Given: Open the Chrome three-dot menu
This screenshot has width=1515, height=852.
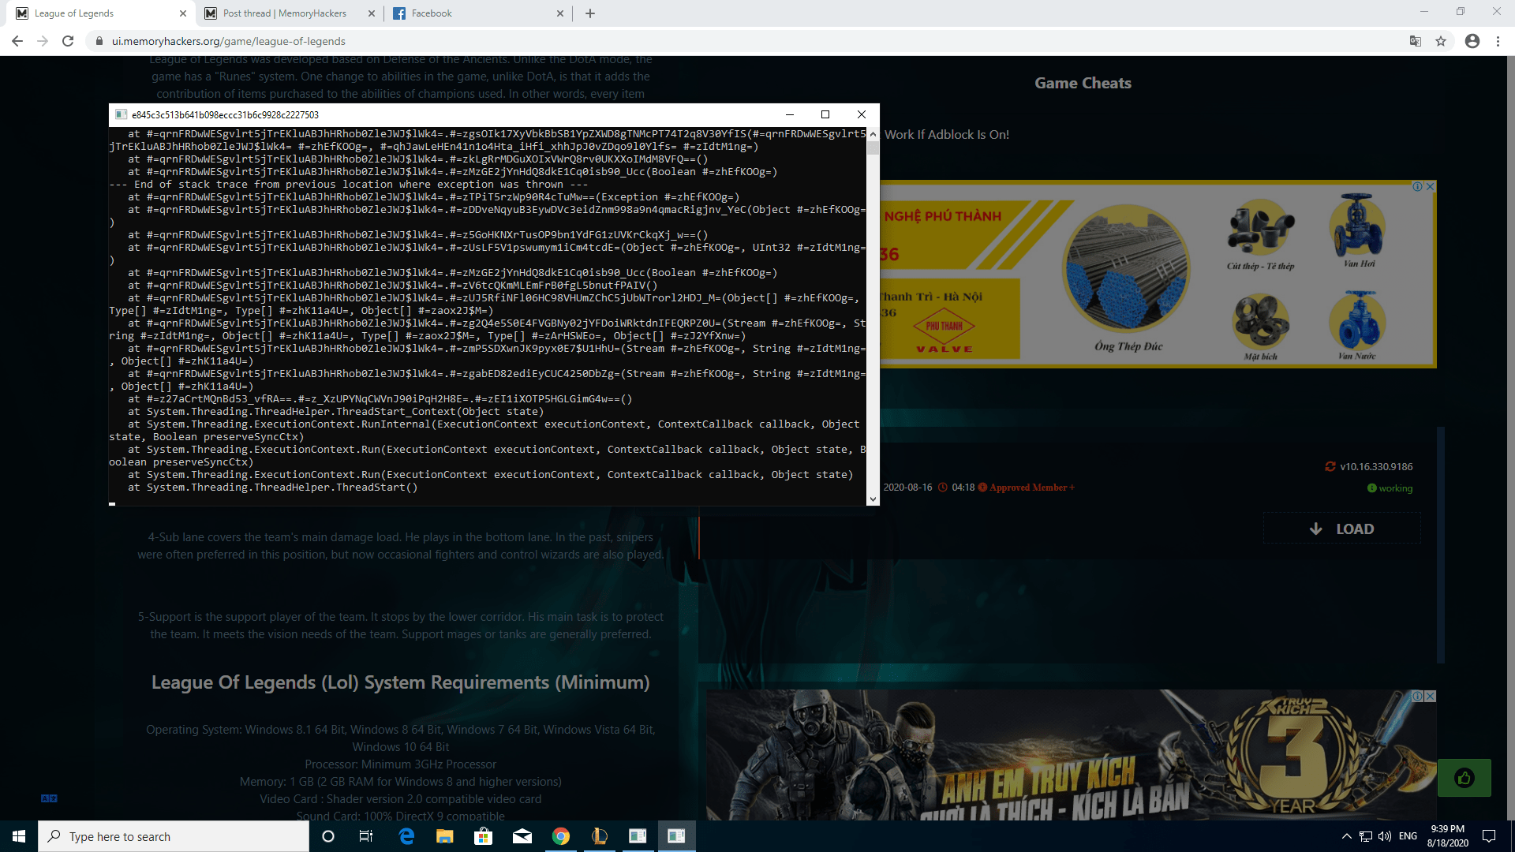Looking at the screenshot, I should point(1498,41).
